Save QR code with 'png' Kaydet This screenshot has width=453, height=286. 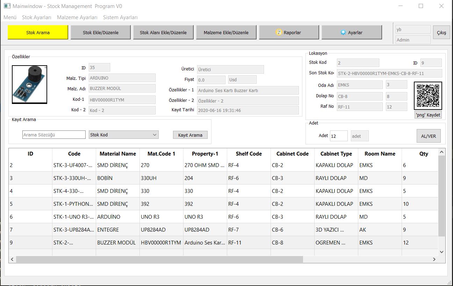[428, 115]
